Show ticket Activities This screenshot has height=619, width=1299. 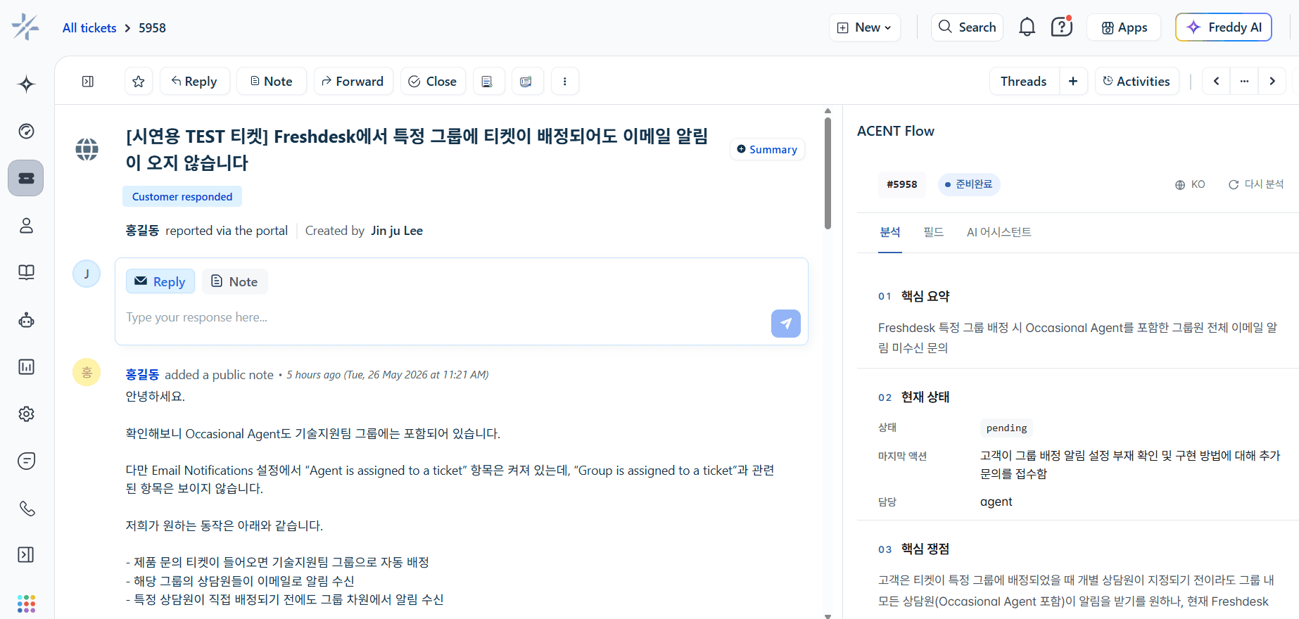click(1136, 82)
